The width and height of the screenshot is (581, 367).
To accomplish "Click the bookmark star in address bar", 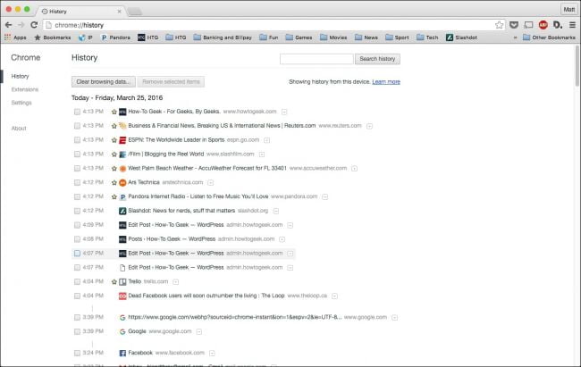I will [499, 25].
